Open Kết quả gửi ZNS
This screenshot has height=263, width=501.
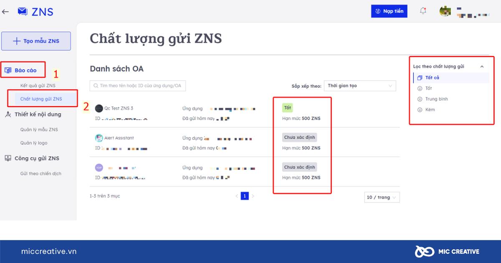tap(38, 86)
